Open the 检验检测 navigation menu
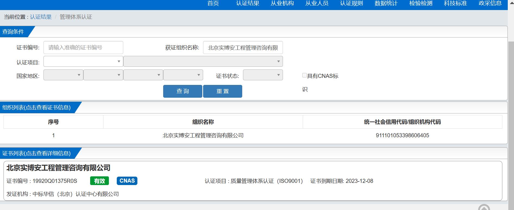The image size is (514, 210). [421, 3]
